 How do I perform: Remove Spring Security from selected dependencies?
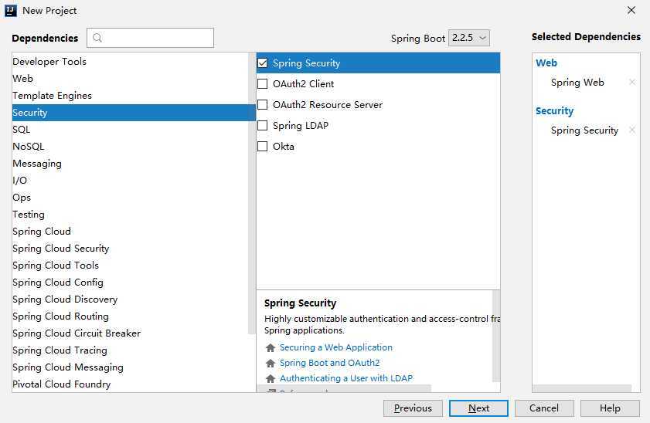[x=631, y=130]
